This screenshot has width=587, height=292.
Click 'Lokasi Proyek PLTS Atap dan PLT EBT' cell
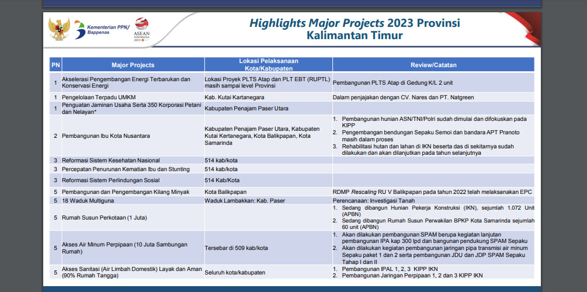(x=268, y=82)
